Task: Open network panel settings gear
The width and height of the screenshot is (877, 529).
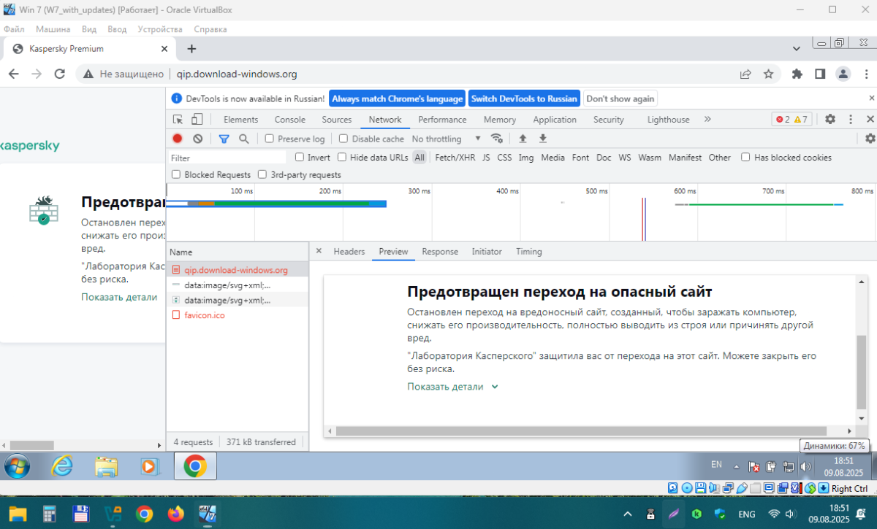Action: click(870, 139)
